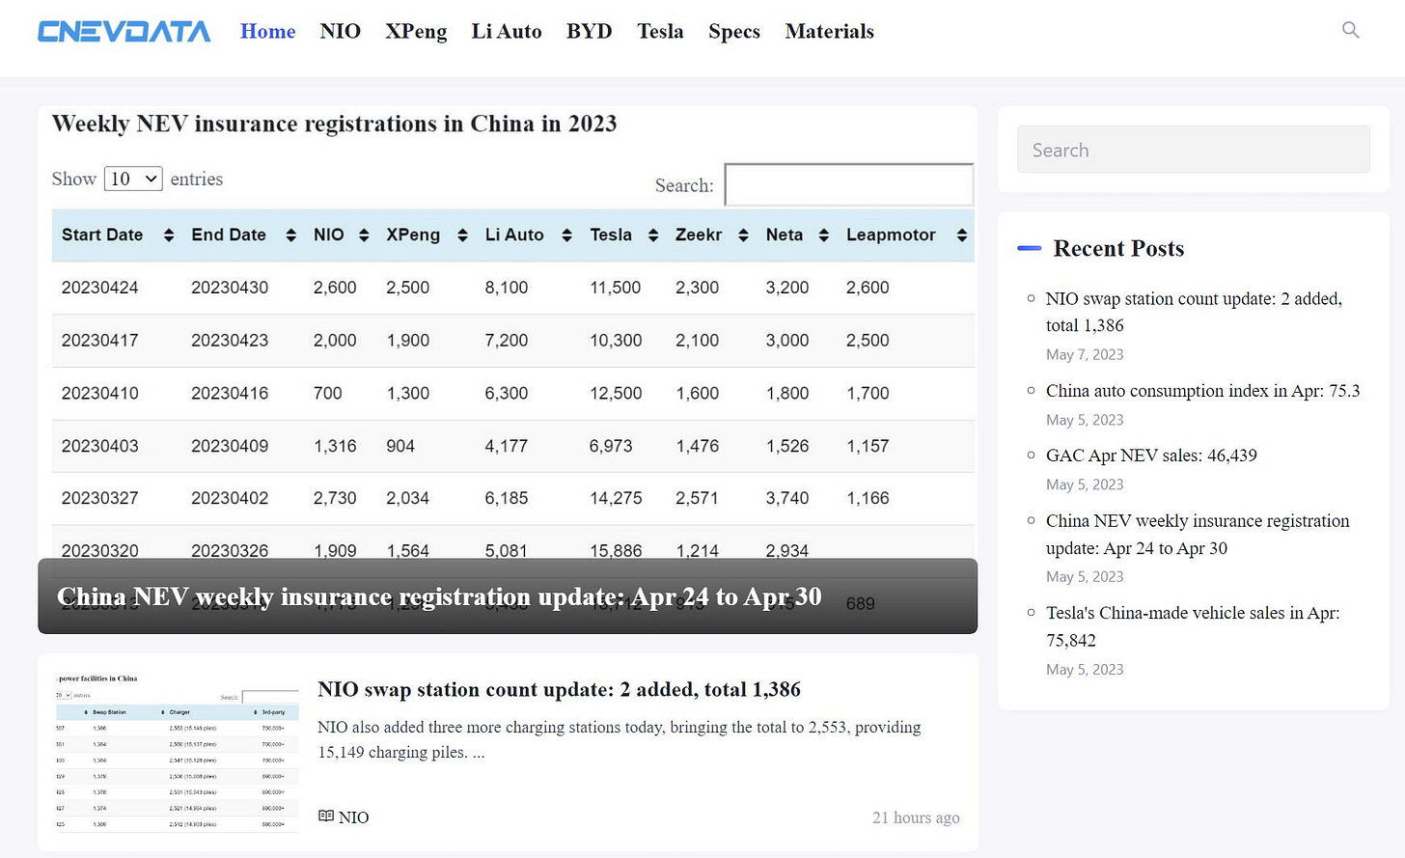Viewport: 1405px width, 858px height.
Task: Select Neta value 3,740
Action: point(787,498)
